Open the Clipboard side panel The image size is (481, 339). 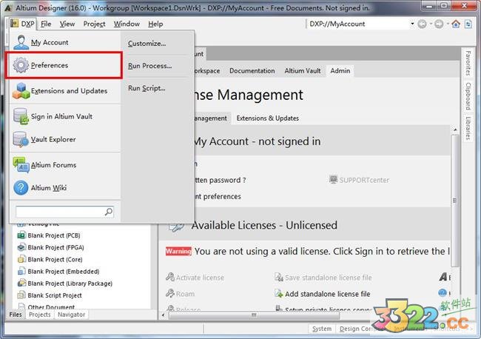pyautogui.click(x=468, y=96)
